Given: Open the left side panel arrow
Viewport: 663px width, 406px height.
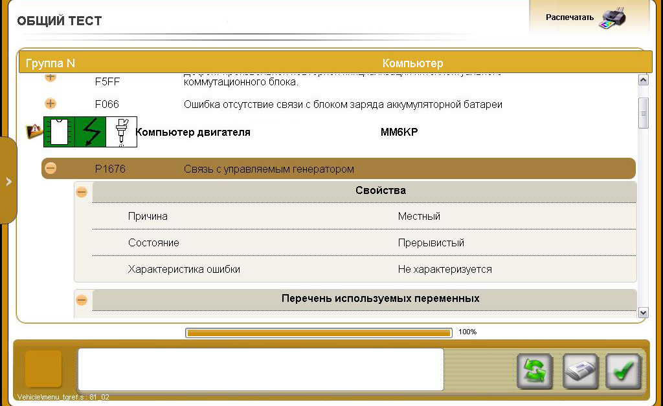Looking at the screenshot, I should click(9, 181).
